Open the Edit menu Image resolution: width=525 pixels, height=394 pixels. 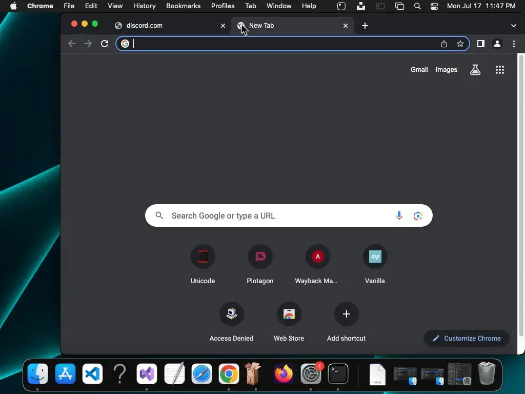pos(91,6)
